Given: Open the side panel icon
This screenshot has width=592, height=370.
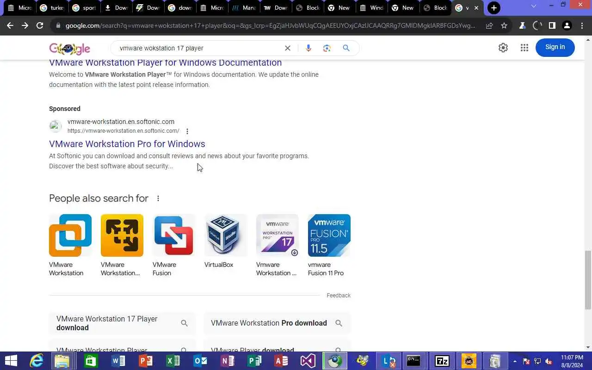Looking at the screenshot, I should click(x=552, y=26).
